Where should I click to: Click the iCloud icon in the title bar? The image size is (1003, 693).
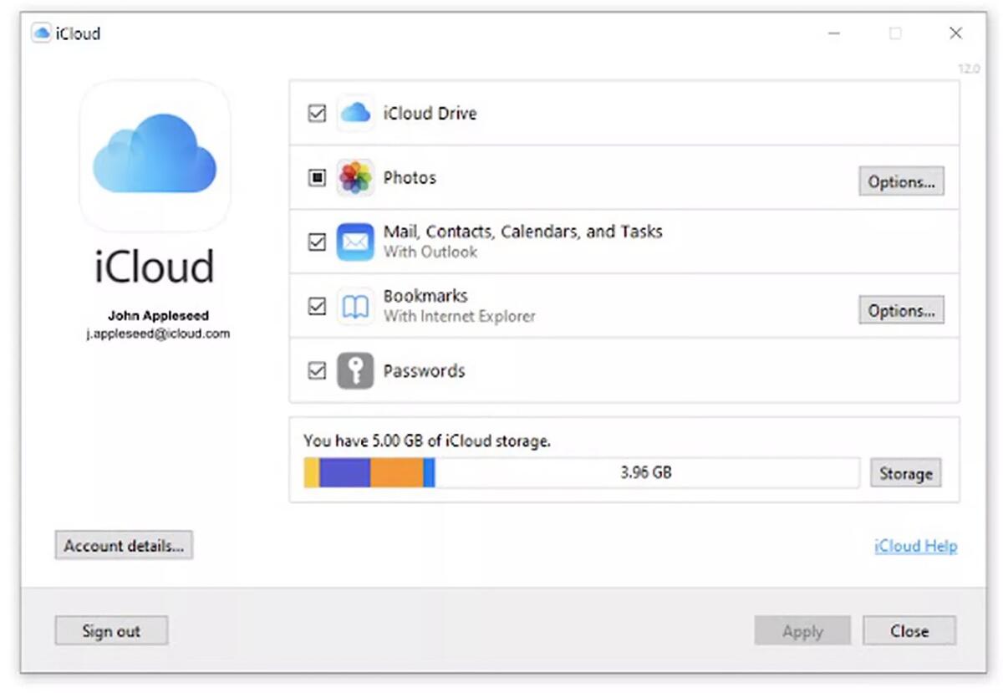[40, 33]
